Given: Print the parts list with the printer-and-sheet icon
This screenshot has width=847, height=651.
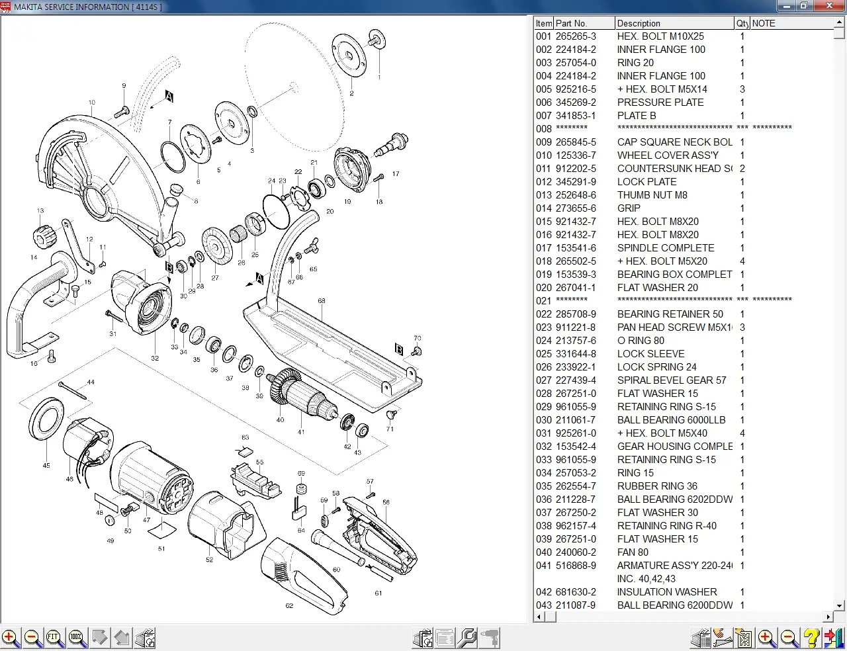Looking at the screenshot, I should click(x=700, y=638).
